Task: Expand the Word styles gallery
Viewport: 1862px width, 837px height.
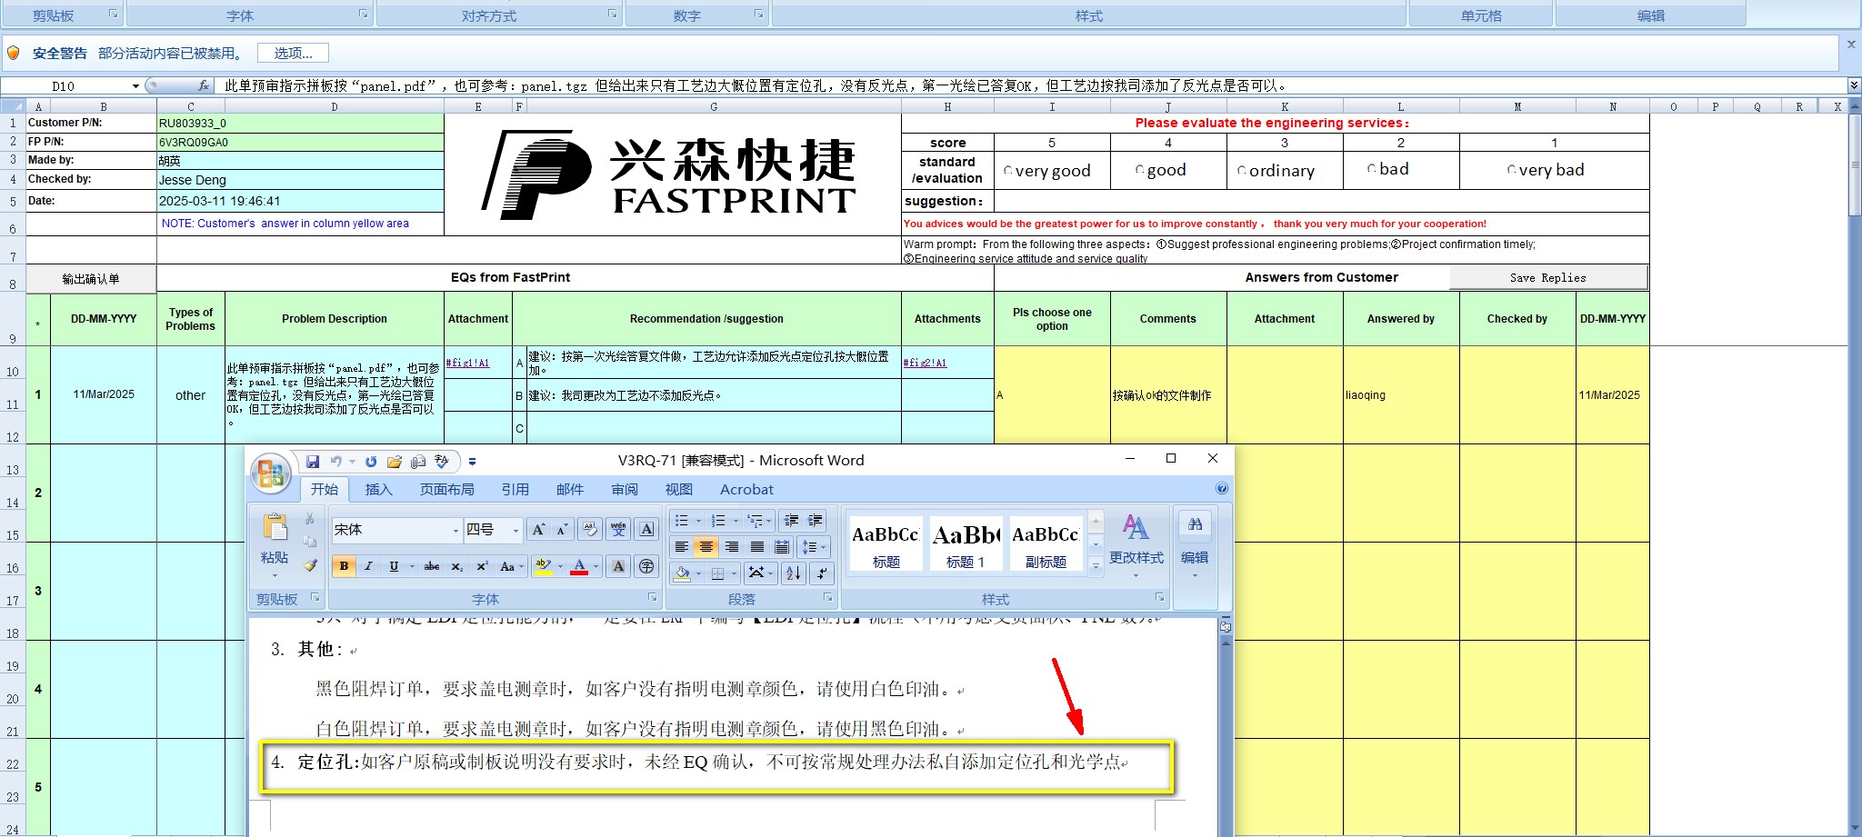Action: pos(1096,566)
